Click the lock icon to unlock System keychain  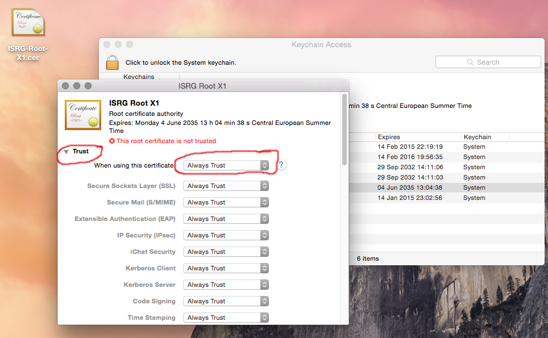[112, 62]
